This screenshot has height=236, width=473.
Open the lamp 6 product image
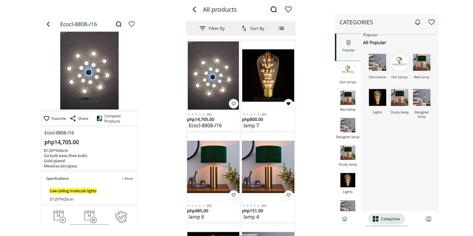click(x=213, y=167)
